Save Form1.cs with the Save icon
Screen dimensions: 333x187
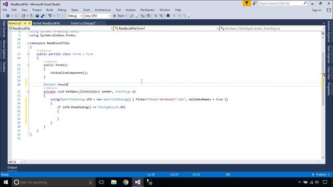[x=37, y=16]
